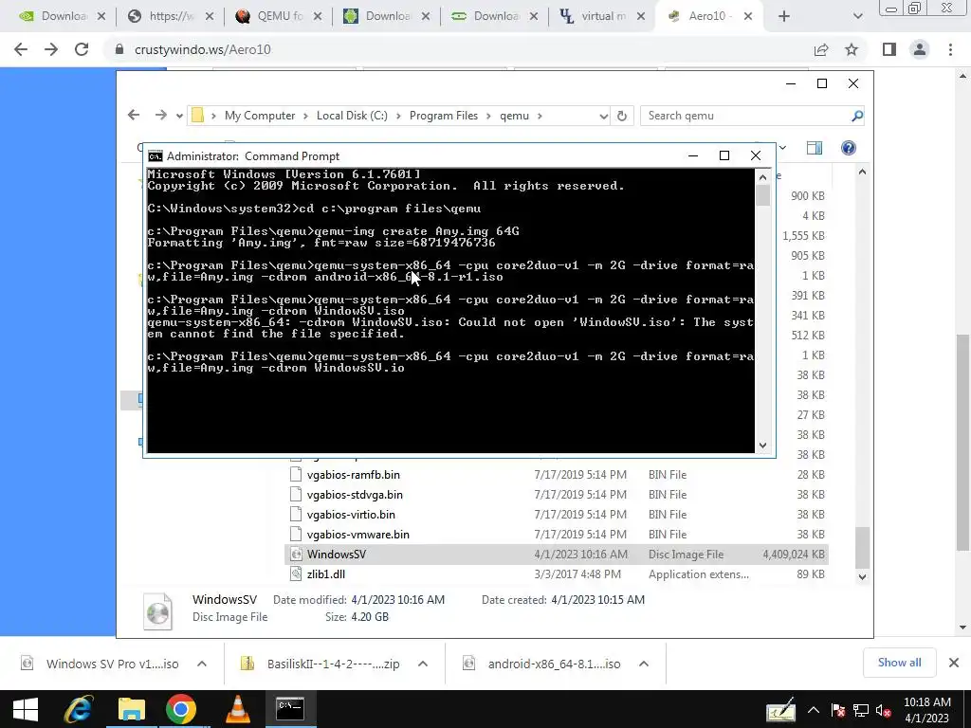Image resolution: width=971 pixels, height=728 pixels.
Task: Open Chrome from taskbar
Action: (181, 709)
